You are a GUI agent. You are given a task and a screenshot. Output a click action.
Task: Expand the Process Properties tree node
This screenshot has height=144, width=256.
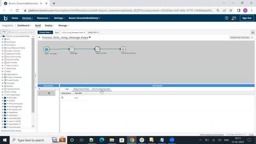(x=2, y=77)
